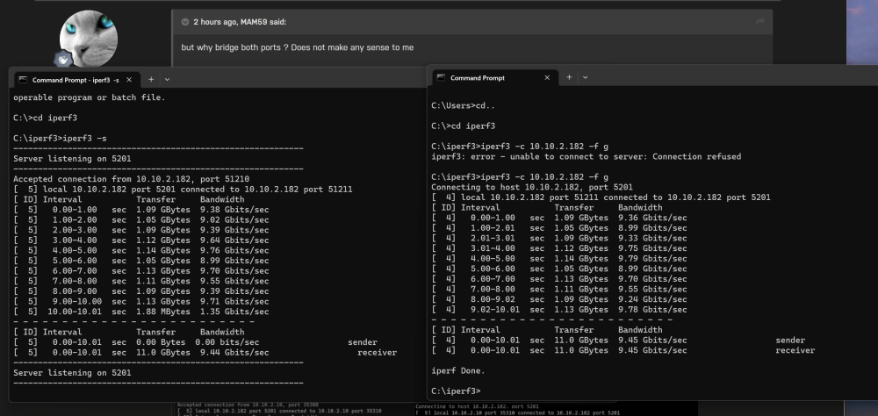Click the '9.24 Gbits/sec' bandwidth value
The height and width of the screenshot is (416, 878).
pyautogui.click(x=652, y=299)
